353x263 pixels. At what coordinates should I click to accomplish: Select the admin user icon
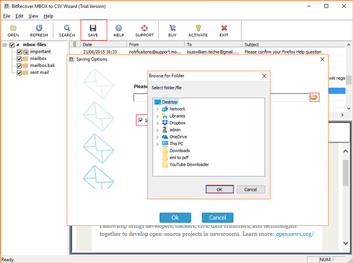tap(165, 130)
